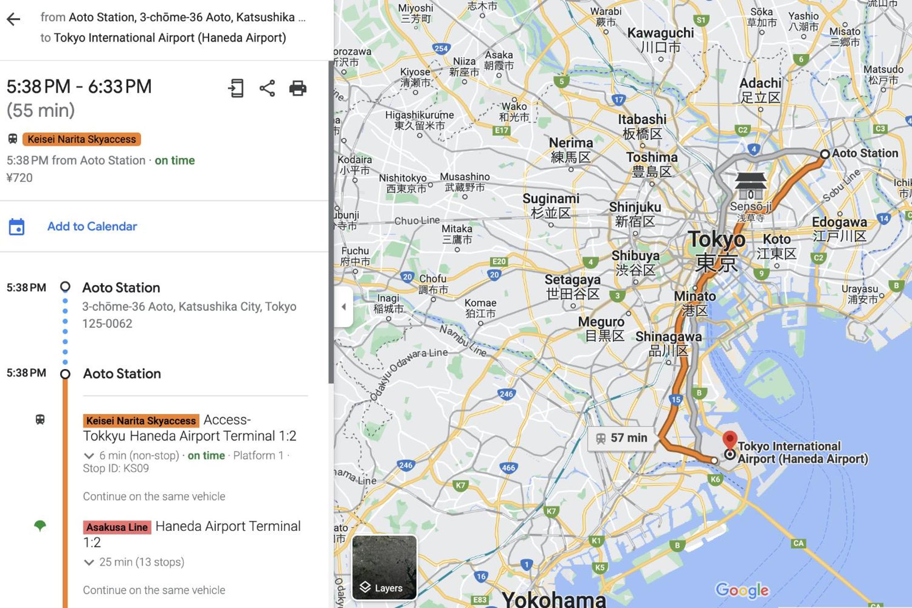The image size is (912, 608).
Task: Send directions to your phone icon
Action: click(236, 88)
